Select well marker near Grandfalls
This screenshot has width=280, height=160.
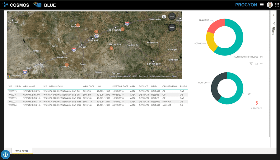(x=67, y=65)
